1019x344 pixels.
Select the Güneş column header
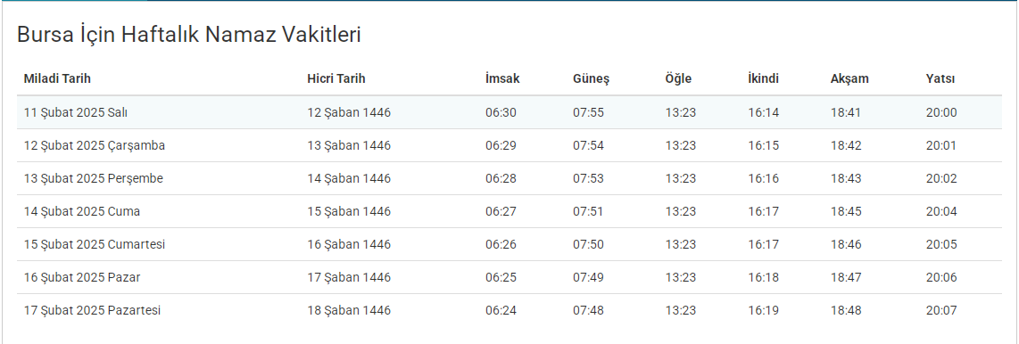(591, 79)
